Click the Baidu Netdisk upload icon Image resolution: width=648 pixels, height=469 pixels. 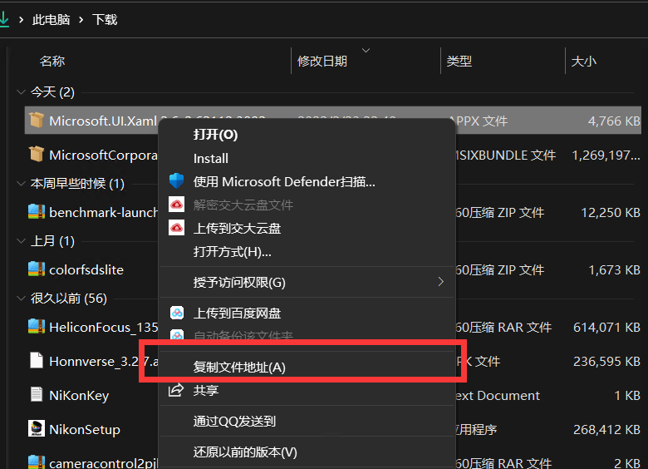tap(176, 313)
